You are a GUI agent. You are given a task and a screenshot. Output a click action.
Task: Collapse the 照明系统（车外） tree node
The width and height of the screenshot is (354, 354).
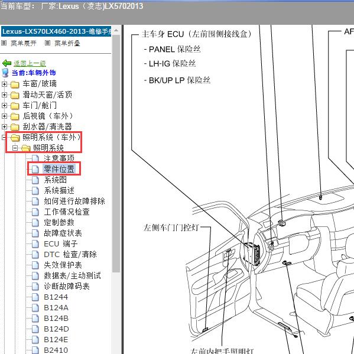click(x=4, y=137)
